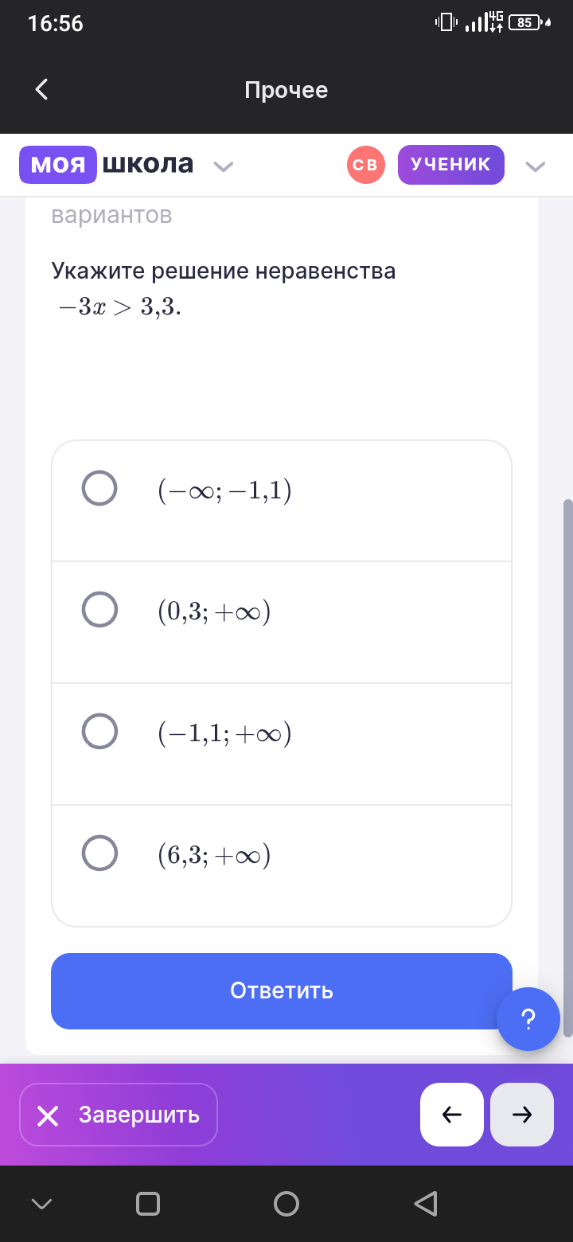573x1242 pixels.
Task: Tap the Android home circle button
Action: (286, 1203)
